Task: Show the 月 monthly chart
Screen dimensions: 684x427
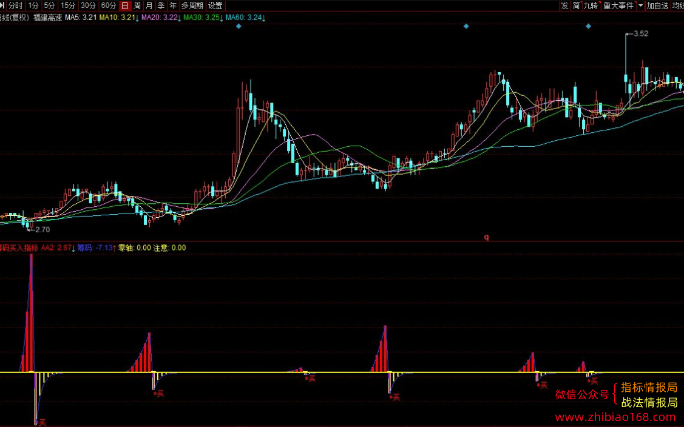Action: coord(149,5)
